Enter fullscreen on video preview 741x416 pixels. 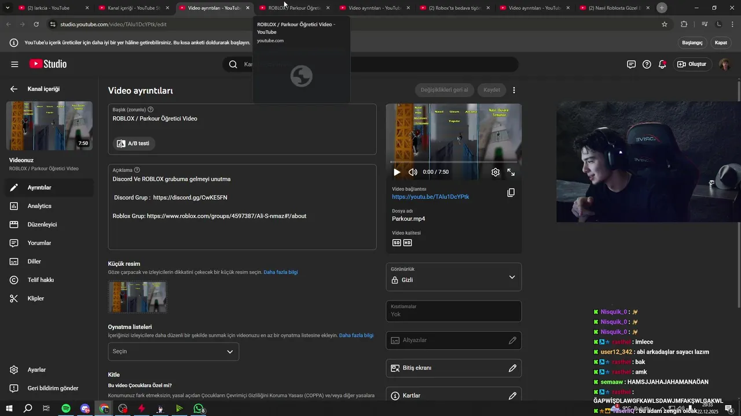[x=511, y=172]
